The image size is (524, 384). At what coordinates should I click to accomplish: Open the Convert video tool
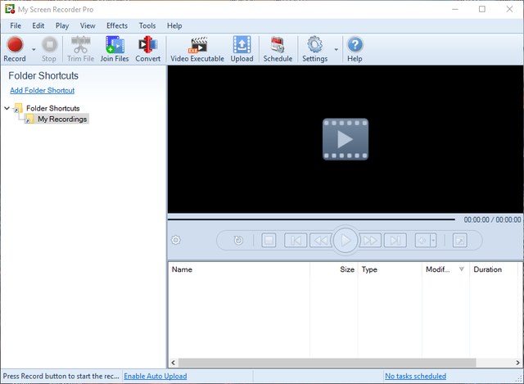147,49
